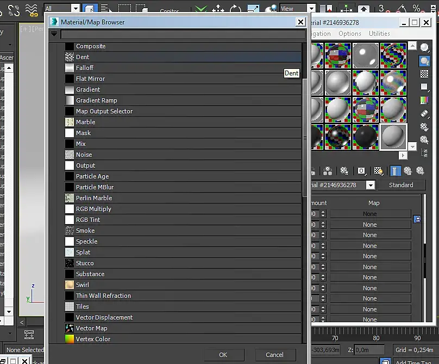Click the Select and Rotate toolbar icon
Viewport: 439px width, 364px height.
(x=235, y=9)
